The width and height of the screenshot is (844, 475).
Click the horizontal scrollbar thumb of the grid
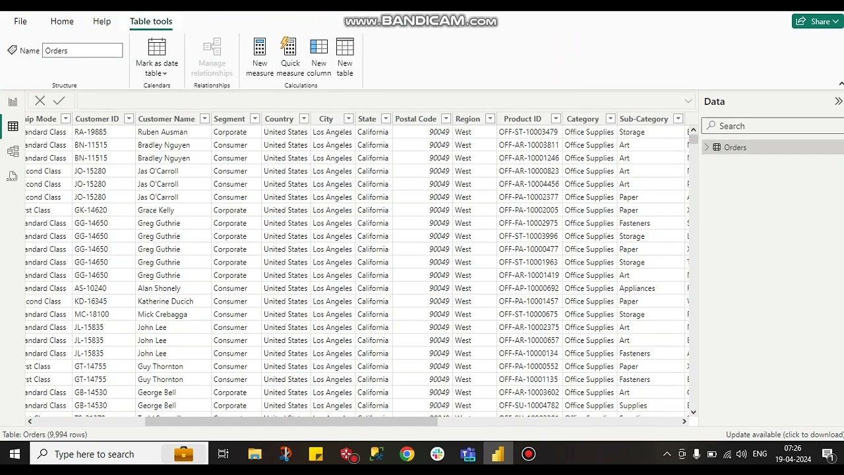pyautogui.click(x=291, y=421)
